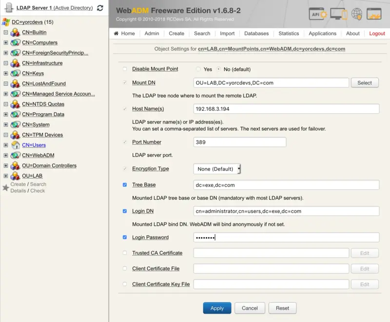Click the Logout link
The width and height of the screenshot is (390, 322).
377,34
